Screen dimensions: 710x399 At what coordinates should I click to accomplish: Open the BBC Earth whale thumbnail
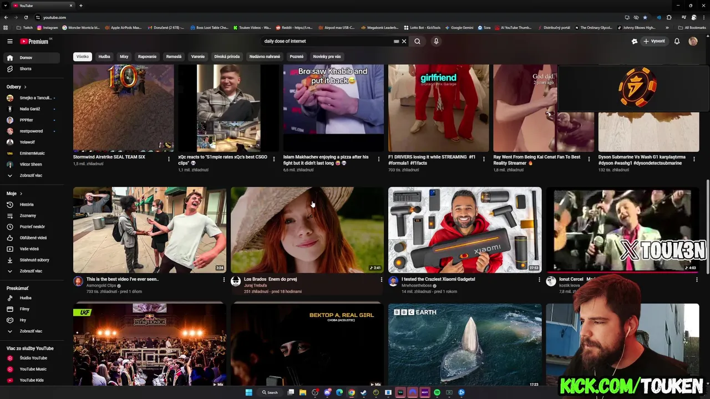[465, 345]
